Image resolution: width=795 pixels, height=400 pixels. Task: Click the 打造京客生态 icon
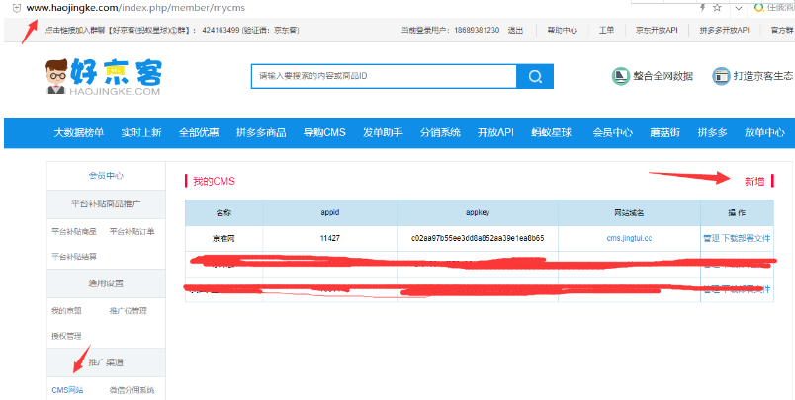(721, 76)
